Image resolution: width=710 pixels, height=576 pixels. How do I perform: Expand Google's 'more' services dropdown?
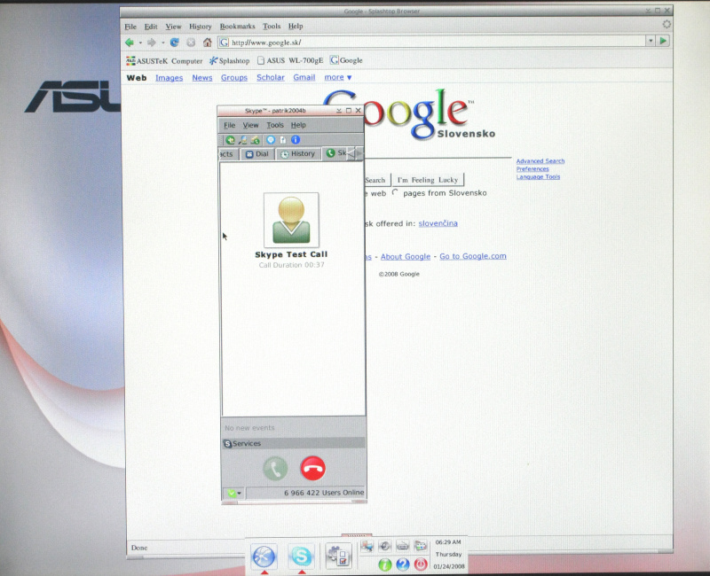(338, 77)
